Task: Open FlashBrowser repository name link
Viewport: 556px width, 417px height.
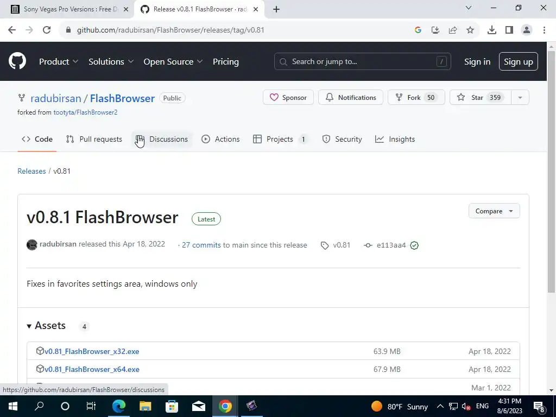Action: pyautogui.click(x=122, y=98)
